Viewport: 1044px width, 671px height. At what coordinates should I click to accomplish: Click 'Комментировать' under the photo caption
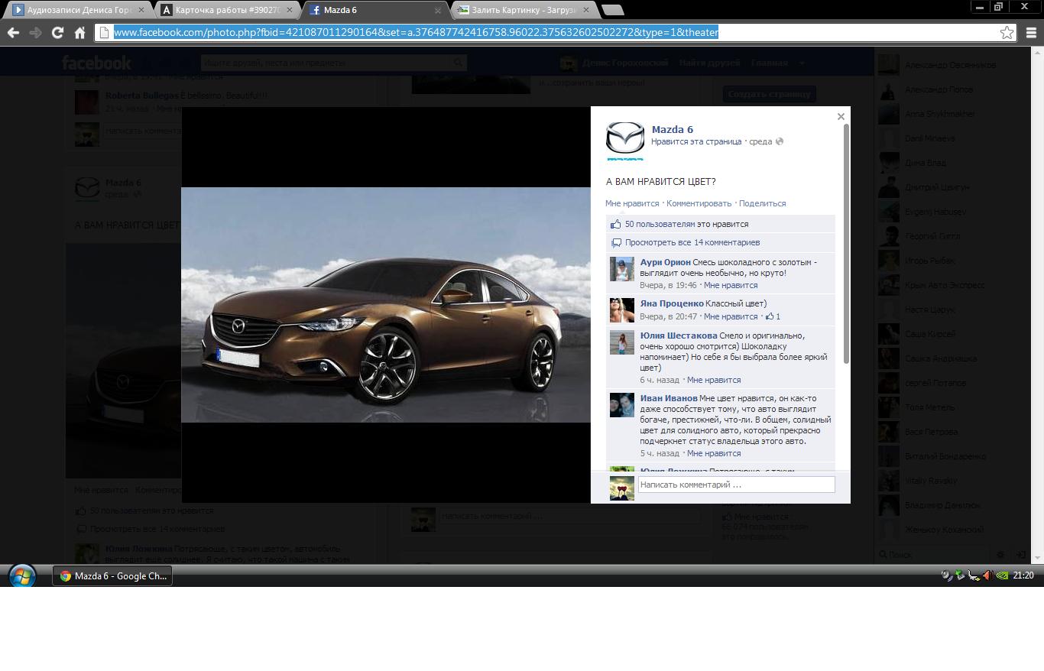tap(699, 203)
